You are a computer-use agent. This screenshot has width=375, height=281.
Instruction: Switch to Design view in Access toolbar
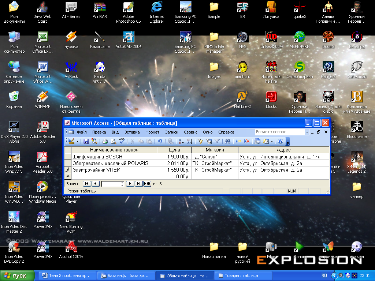coord(71,141)
